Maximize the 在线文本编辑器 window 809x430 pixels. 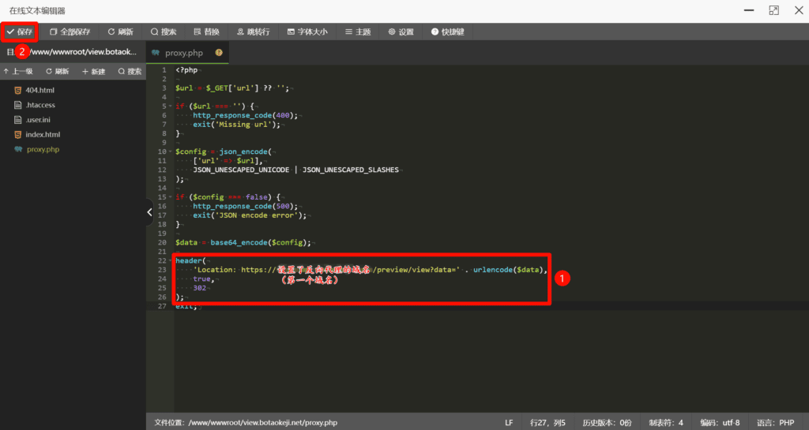click(x=774, y=10)
